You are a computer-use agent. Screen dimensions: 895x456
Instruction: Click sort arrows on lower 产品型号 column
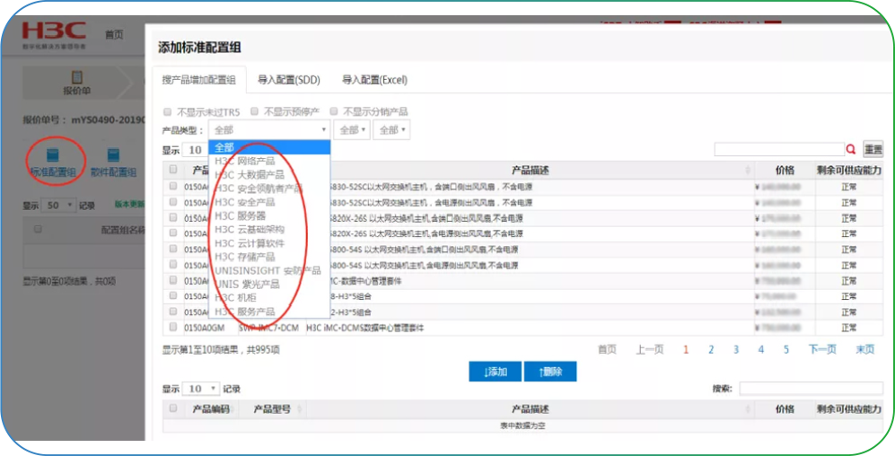coord(300,409)
